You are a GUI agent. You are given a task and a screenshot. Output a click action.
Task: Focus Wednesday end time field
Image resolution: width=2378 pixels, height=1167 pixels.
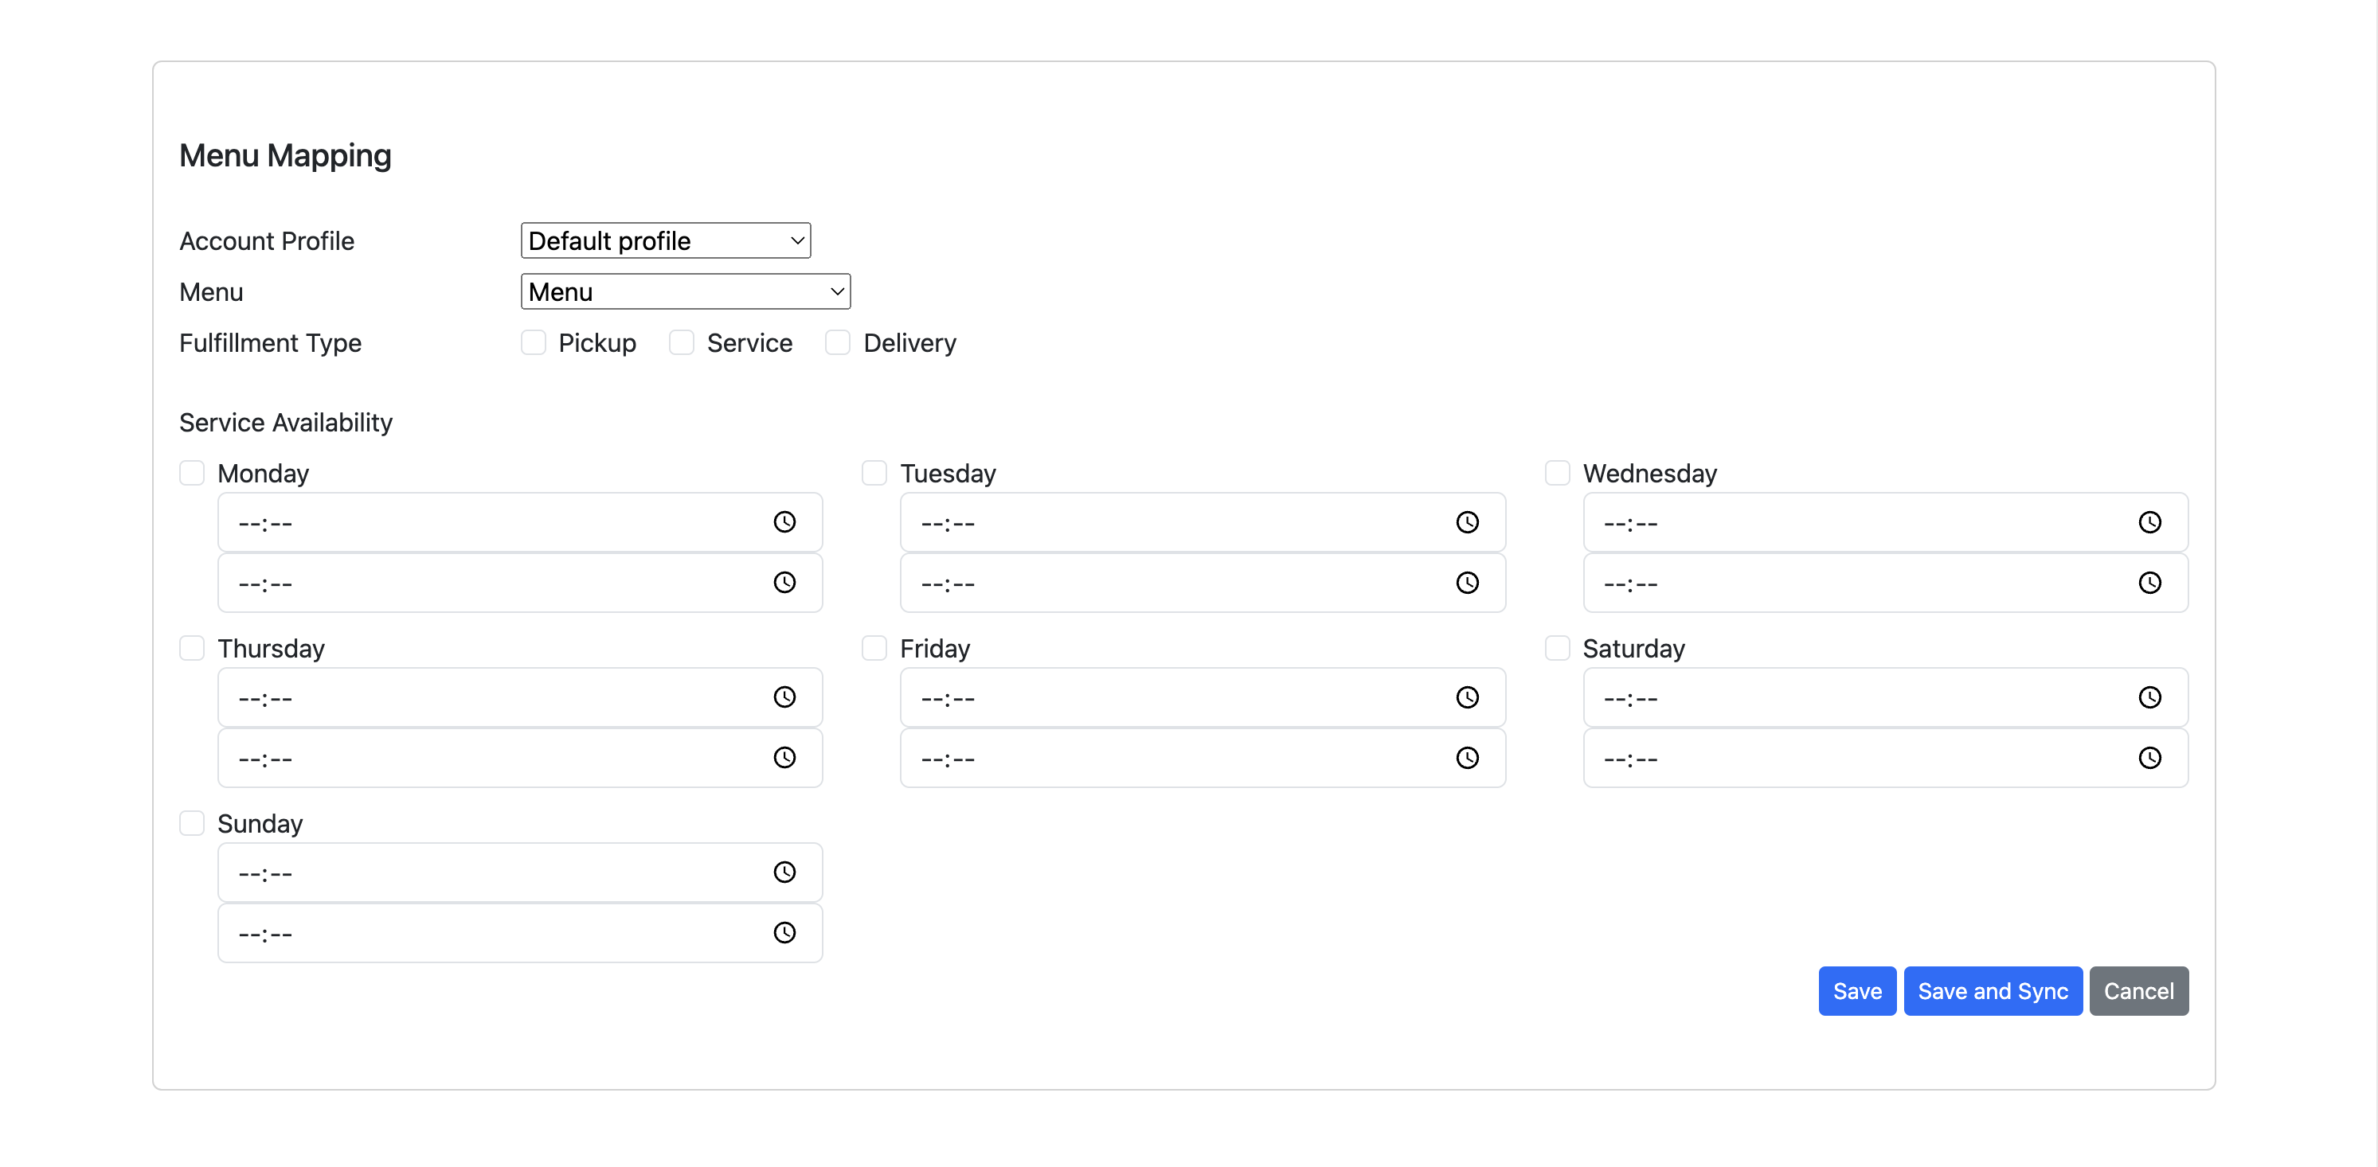tap(1886, 582)
